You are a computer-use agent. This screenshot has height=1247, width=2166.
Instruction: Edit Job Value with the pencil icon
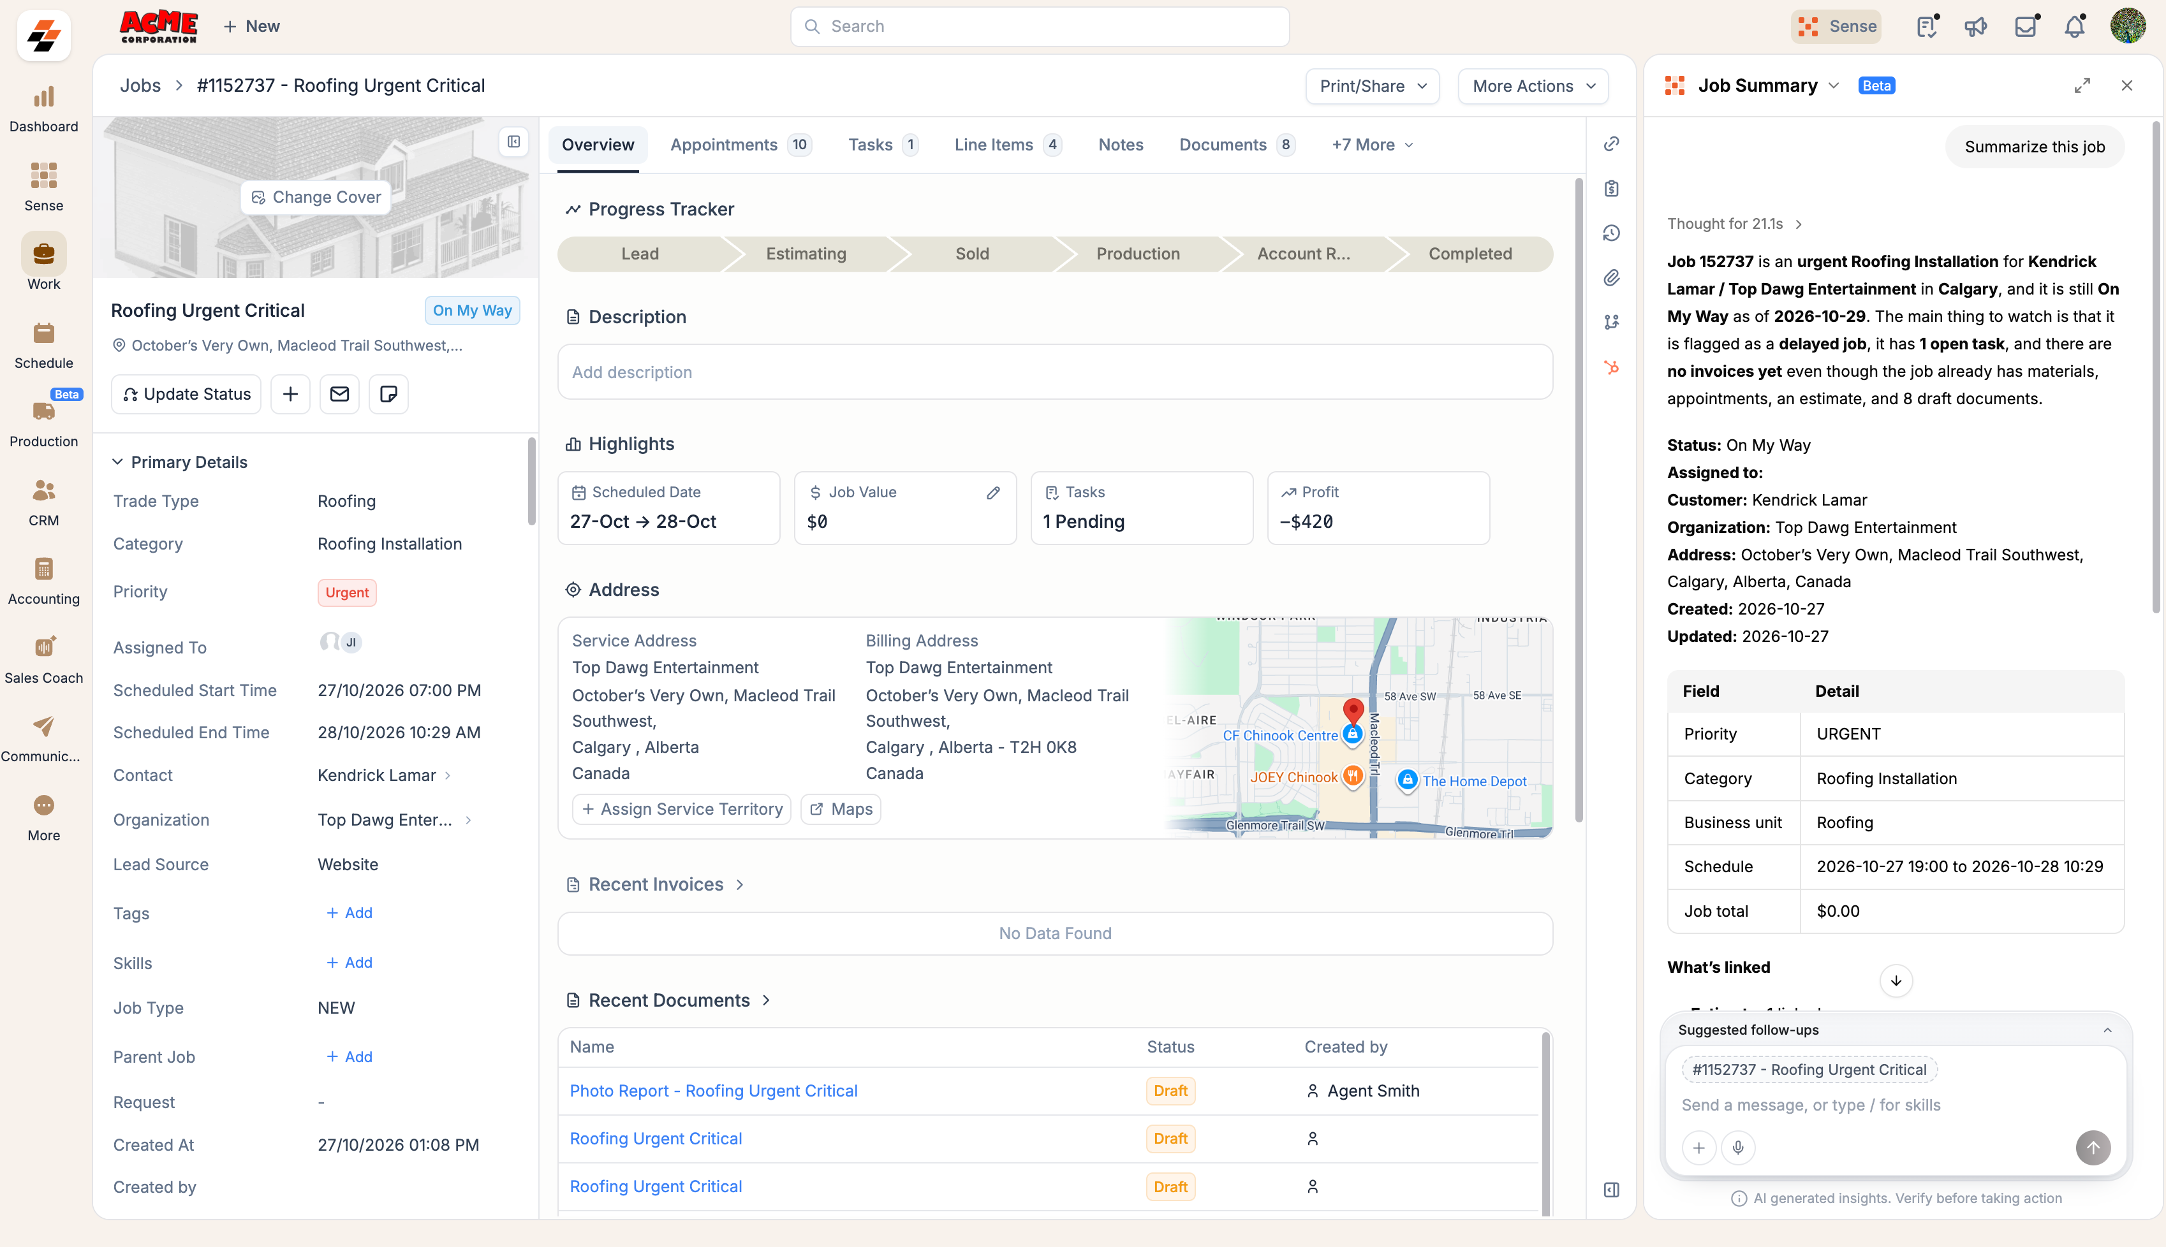[993, 492]
